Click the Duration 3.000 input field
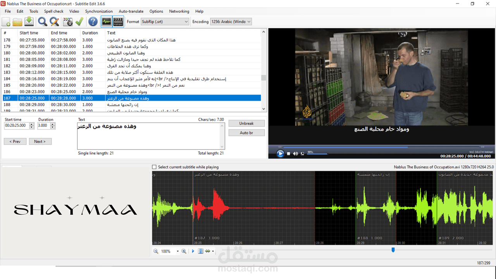Screen dimensions: 496x279 [x=44, y=126]
